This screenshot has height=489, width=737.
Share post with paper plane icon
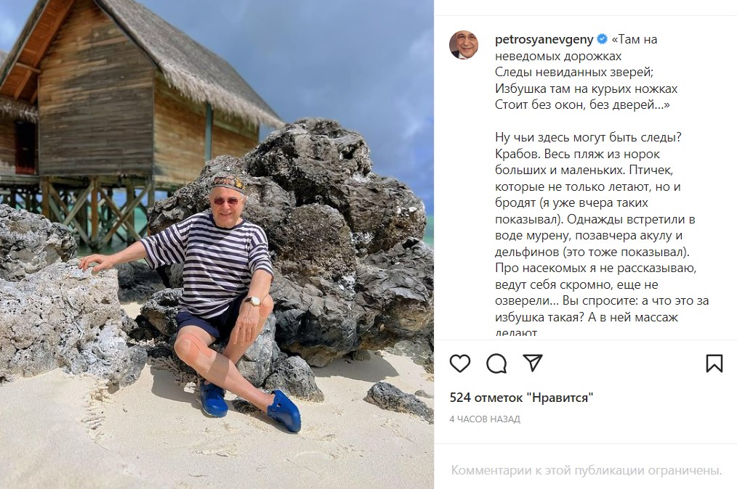pyautogui.click(x=533, y=363)
